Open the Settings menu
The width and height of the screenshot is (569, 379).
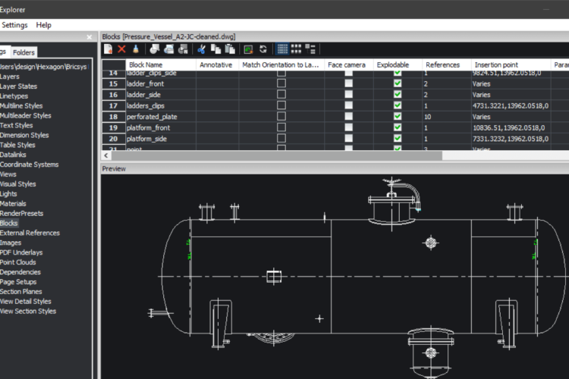(15, 25)
